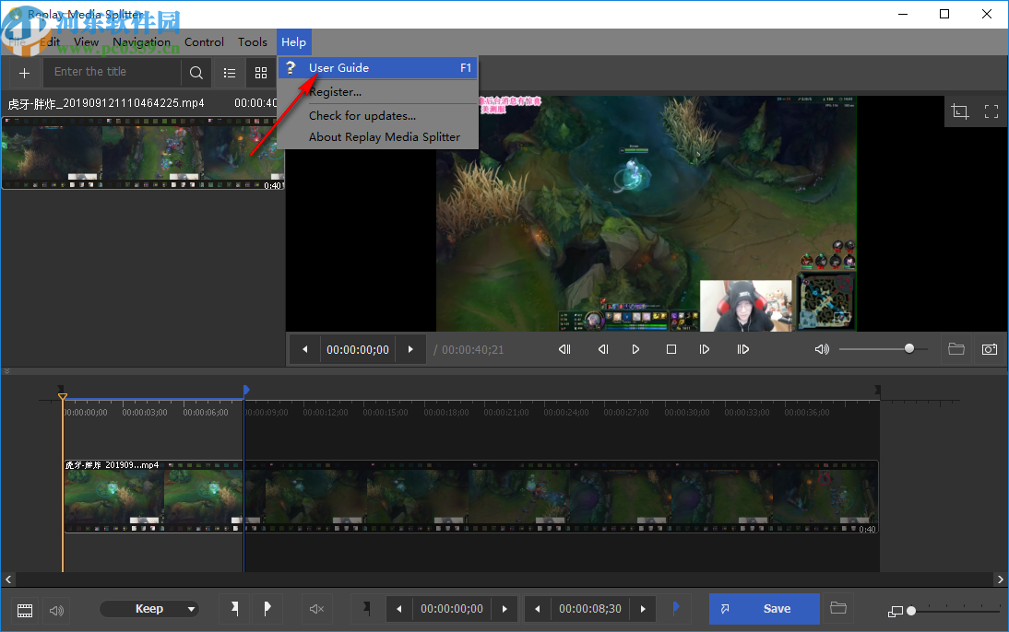Image resolution: width=1009 pixels, height=632 pixels.
Task: Select User Guide from the Help menu
Action: click(x=338, y=67)
